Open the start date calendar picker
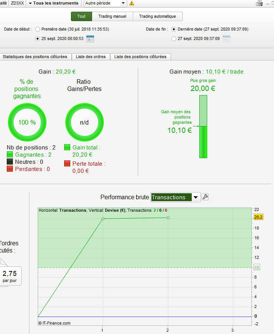The height and width of the screenshot is (334, 274). click(90, 39)
